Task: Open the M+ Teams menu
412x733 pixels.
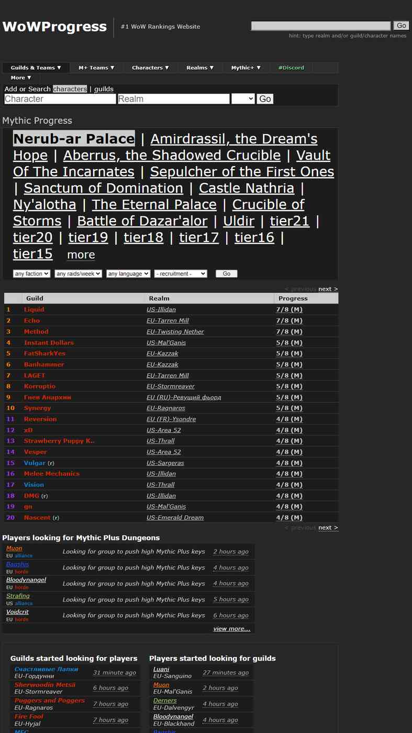Action: click(x=96, y=68)
